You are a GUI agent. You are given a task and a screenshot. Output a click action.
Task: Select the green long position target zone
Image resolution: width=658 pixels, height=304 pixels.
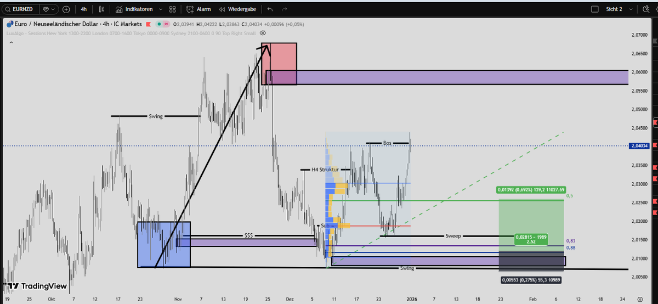(x=531, y=225)
